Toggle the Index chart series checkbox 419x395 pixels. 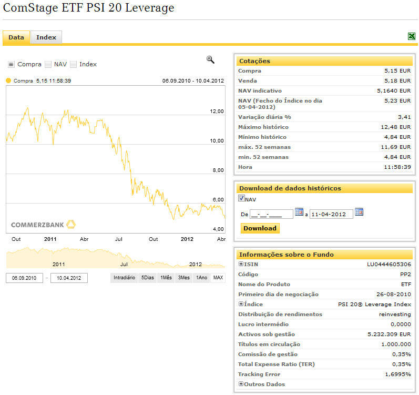coord(73,64)
